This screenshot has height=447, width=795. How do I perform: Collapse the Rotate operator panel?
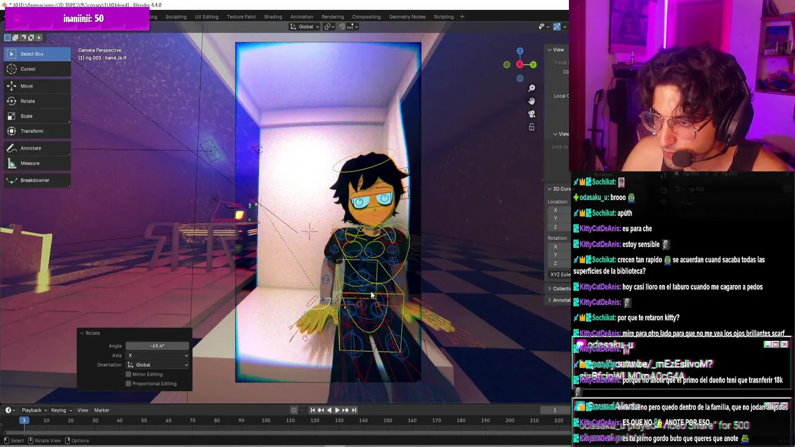(82, 333)
